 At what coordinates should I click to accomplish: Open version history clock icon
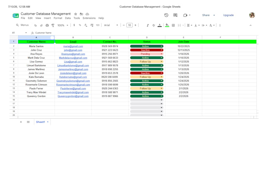(x=166, y=15)
